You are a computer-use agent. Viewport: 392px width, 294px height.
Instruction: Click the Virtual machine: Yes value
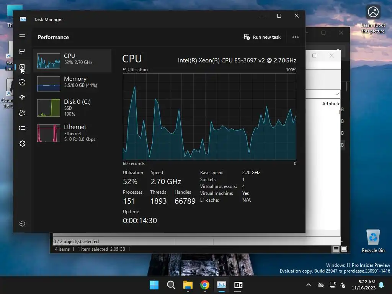tap(245, 193)
